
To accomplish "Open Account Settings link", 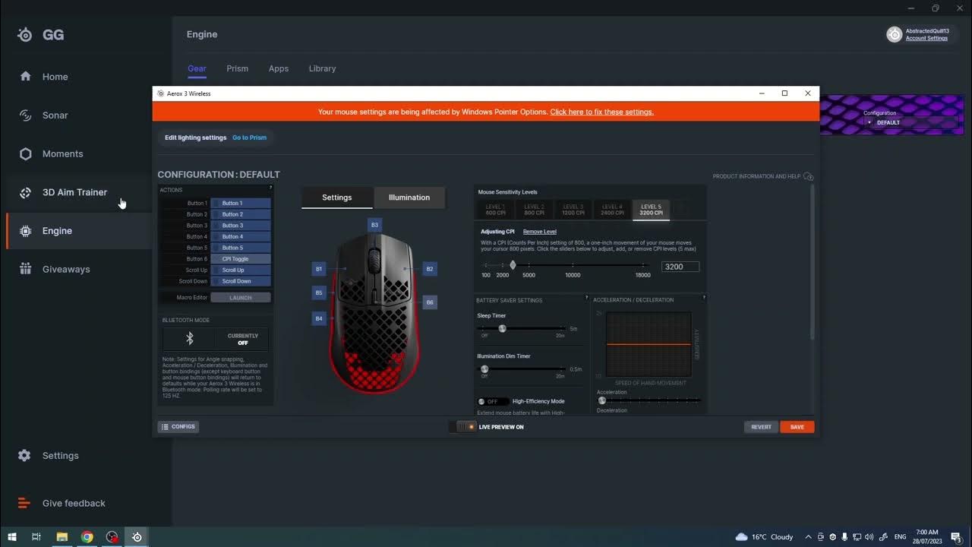I will [926, 38].
